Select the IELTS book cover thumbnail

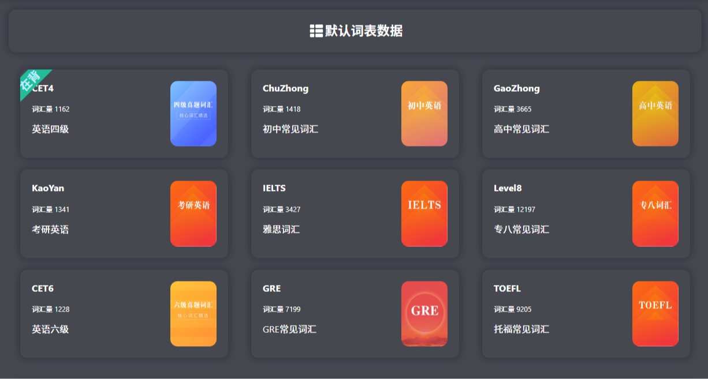(424, 213)
